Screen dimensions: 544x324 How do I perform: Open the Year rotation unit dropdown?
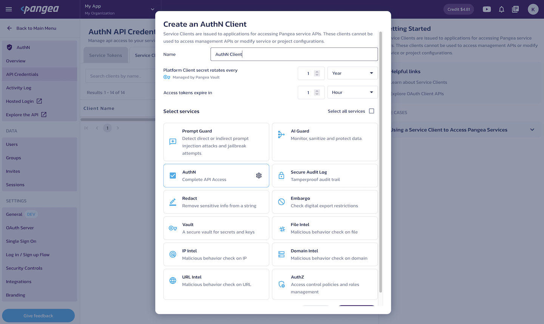pyautogui.click(x=352, y=73)
